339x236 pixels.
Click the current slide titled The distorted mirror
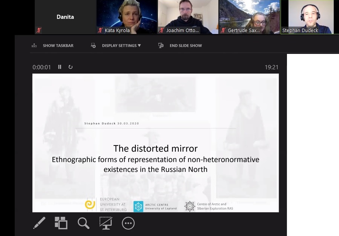point(155,143)
